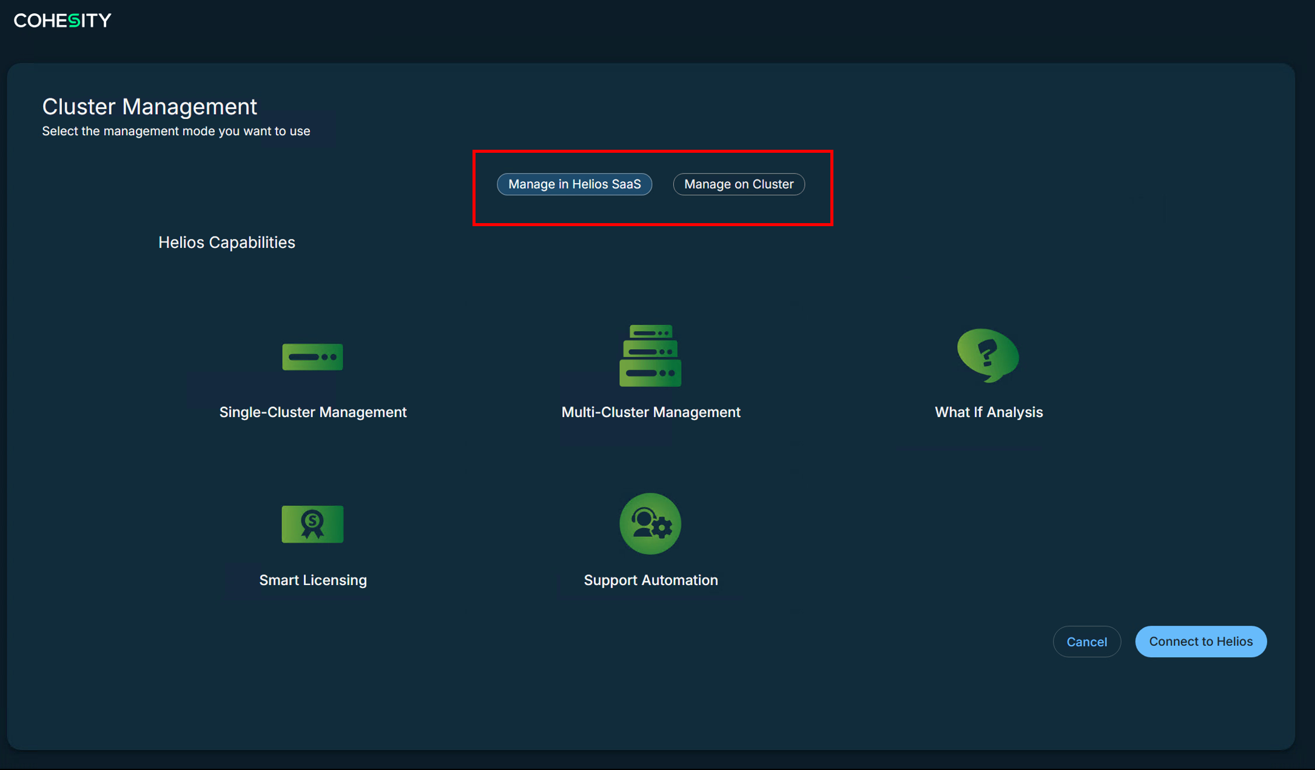Click the Helios Capabilities heading
Image resolution: width=1315 pixels, height=770 pixels.
[227, 243]
